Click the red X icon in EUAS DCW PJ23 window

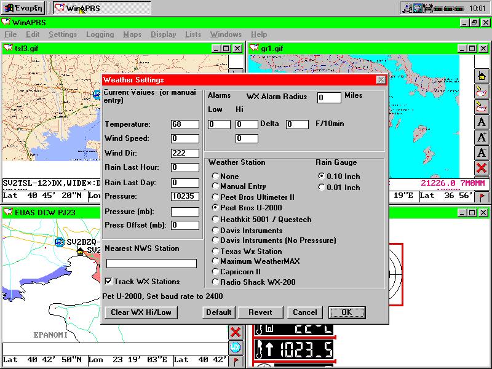pyautogui.click(x=236, y=332)
